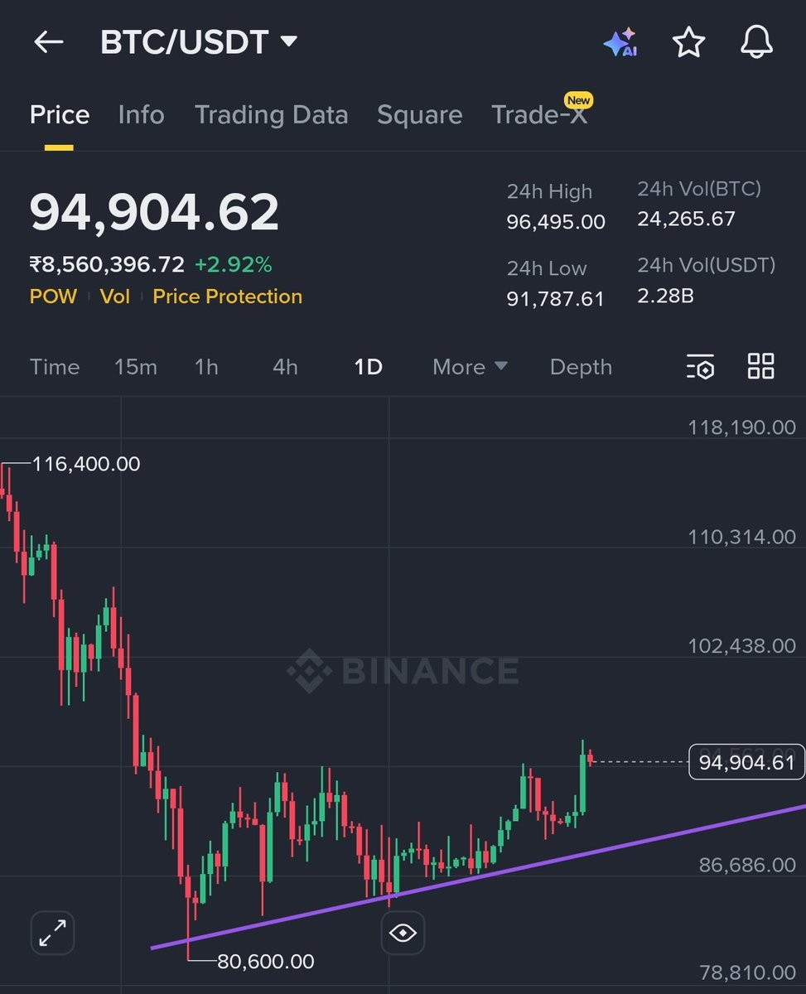806x994 pixels.
Task: Switch to the Price tab
Action: point(60,115)
